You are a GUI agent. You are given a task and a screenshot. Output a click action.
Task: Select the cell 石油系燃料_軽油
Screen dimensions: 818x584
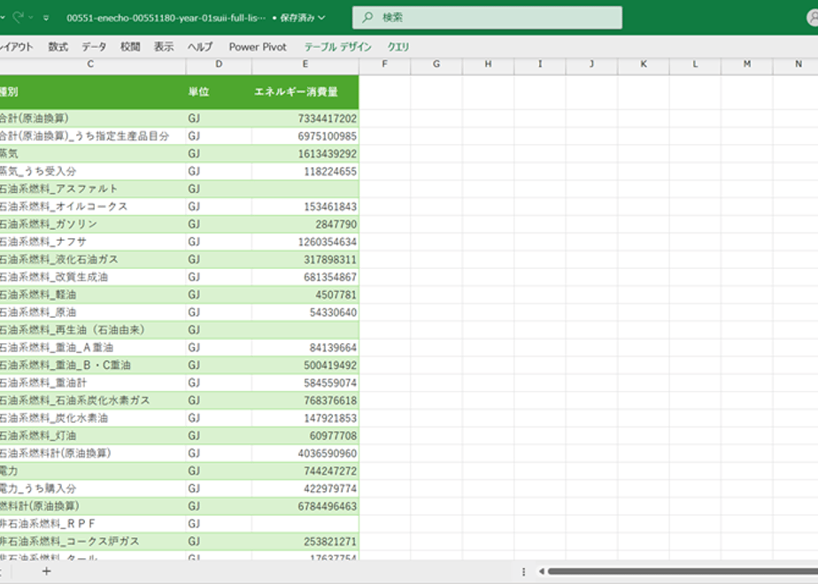[92, 295]
